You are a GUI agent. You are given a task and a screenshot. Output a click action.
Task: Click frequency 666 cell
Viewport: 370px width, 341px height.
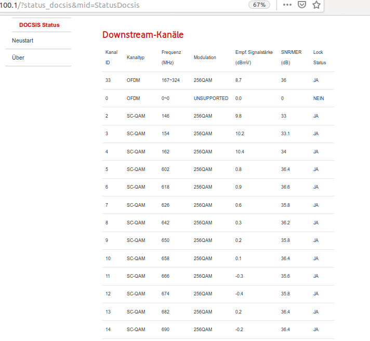pyautogui.click(x=165, y=276)
